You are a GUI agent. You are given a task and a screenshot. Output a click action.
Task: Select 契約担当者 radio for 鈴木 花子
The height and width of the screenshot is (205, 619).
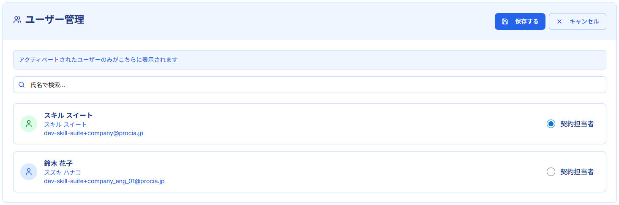(551, 172)
